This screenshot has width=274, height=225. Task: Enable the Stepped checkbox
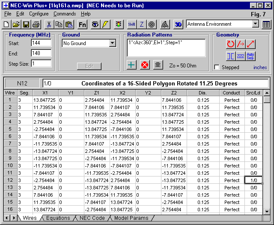pos(217,67)
